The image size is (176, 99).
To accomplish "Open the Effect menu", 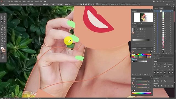I will click(x=28, y=1).
